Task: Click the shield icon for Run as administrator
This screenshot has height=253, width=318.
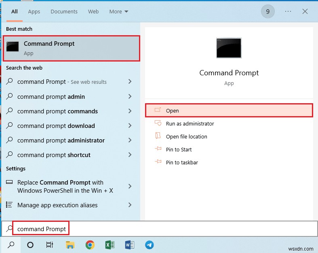Action: [x=158, y=123]
